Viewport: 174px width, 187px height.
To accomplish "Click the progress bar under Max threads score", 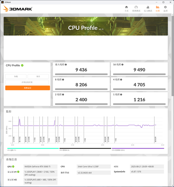I will (x=81, y=74).
